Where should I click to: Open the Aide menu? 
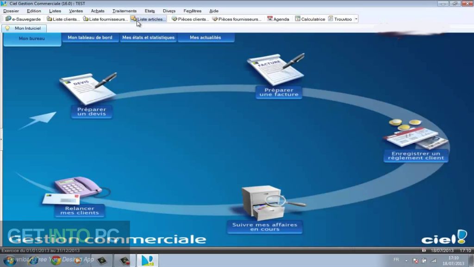(214, 11)
